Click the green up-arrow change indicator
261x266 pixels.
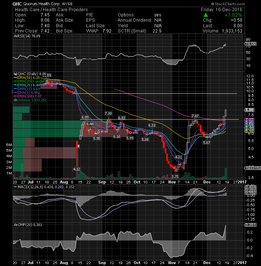coord(206,15)
